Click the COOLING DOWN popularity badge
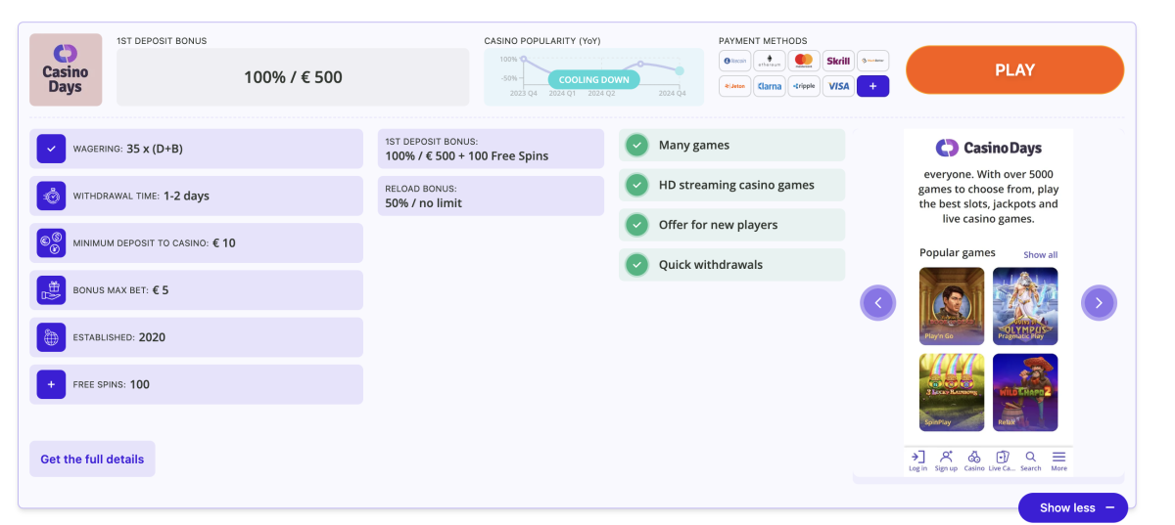The height and width of the screenshot is (525, 1175). (593, 80)
